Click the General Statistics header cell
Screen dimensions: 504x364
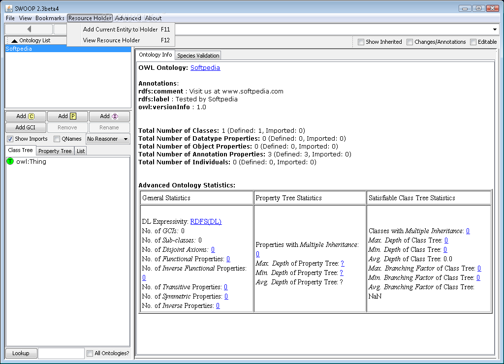[197, 198]
